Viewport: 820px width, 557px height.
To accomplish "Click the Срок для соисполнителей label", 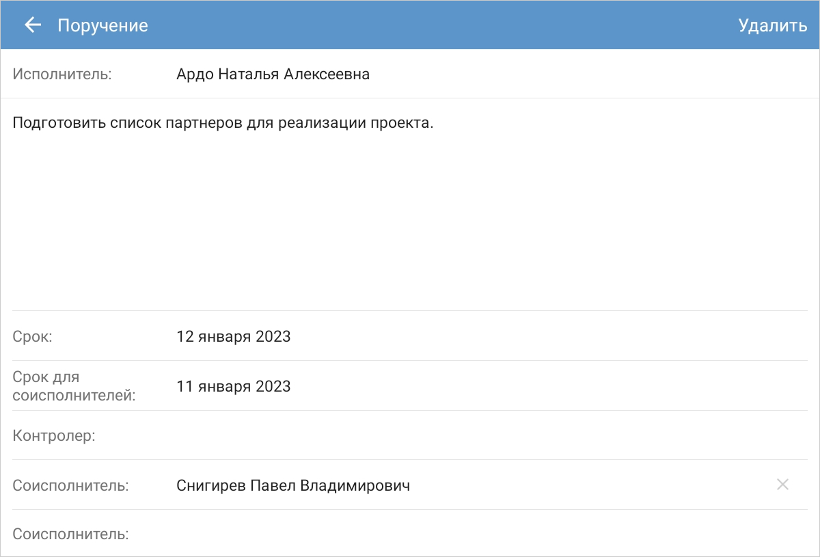I will click(x=74, y=386).
